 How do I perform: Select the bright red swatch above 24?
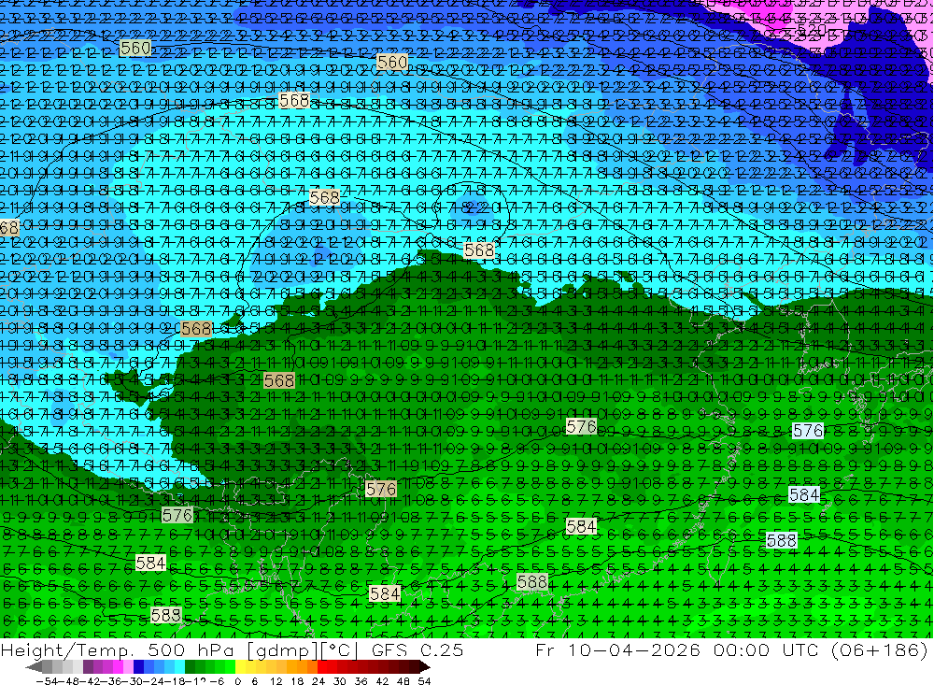[322, 667]
